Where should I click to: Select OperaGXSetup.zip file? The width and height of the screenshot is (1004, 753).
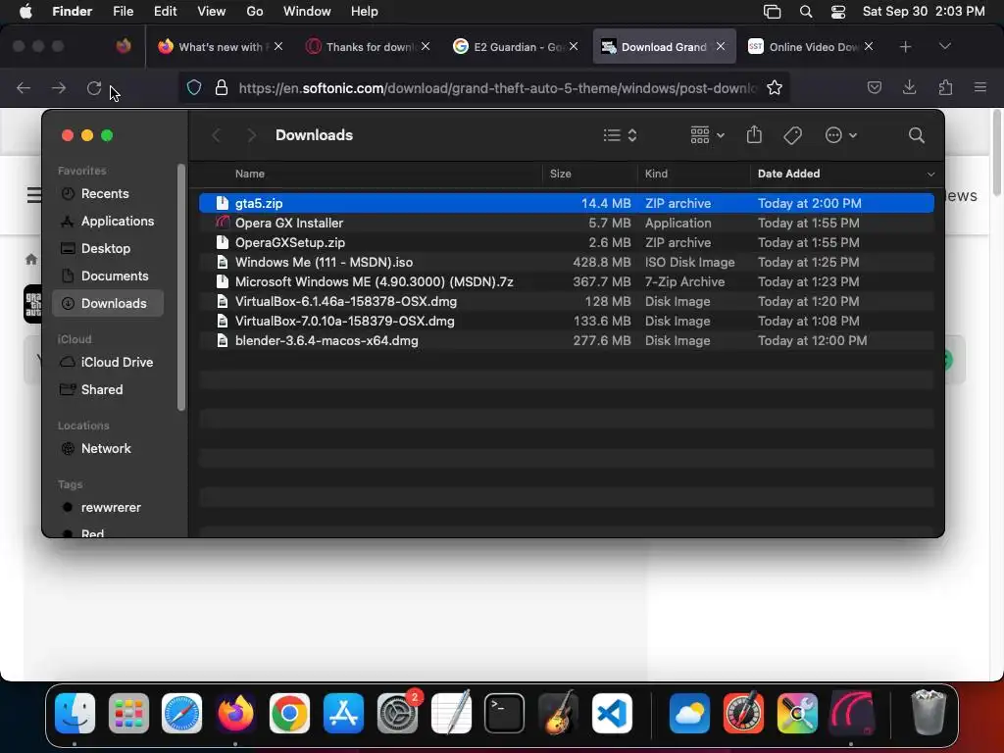(566, 243)
